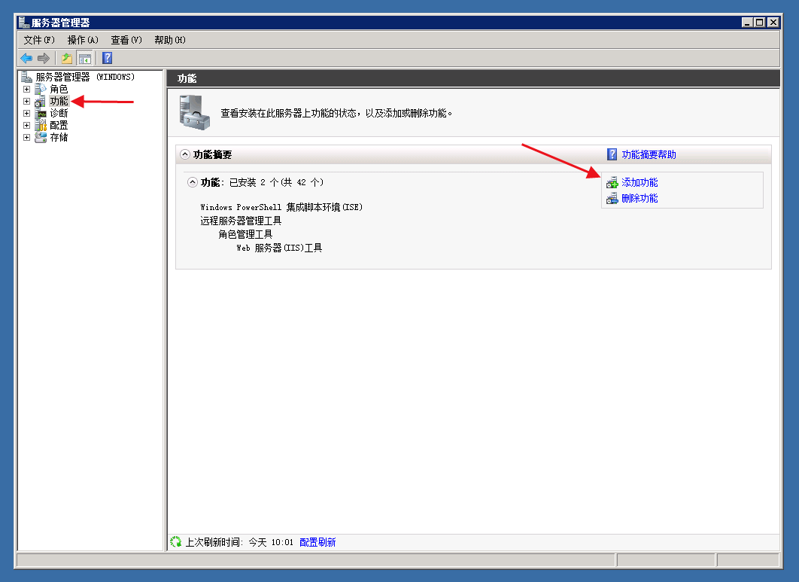Toggle the show/hide console tree icon
The height and width of the screenshot is (582, 799).
pyautogui.click(x=85, y=58)
